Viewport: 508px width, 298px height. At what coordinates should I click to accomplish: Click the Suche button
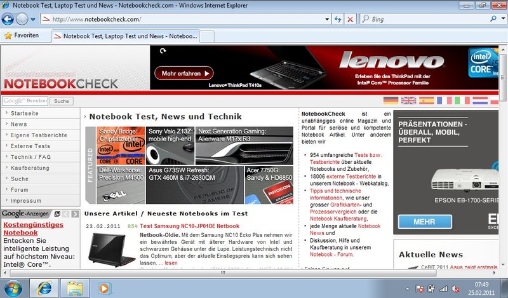tap(61, 101)
